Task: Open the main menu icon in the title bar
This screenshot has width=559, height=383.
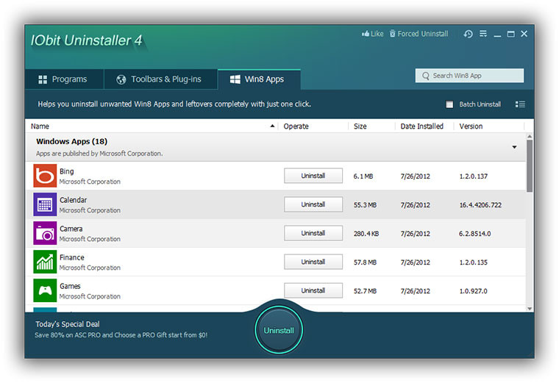Action: click(x=483, y=34)
